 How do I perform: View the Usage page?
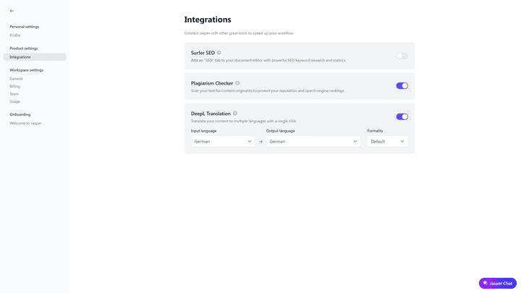click(15, 101)
